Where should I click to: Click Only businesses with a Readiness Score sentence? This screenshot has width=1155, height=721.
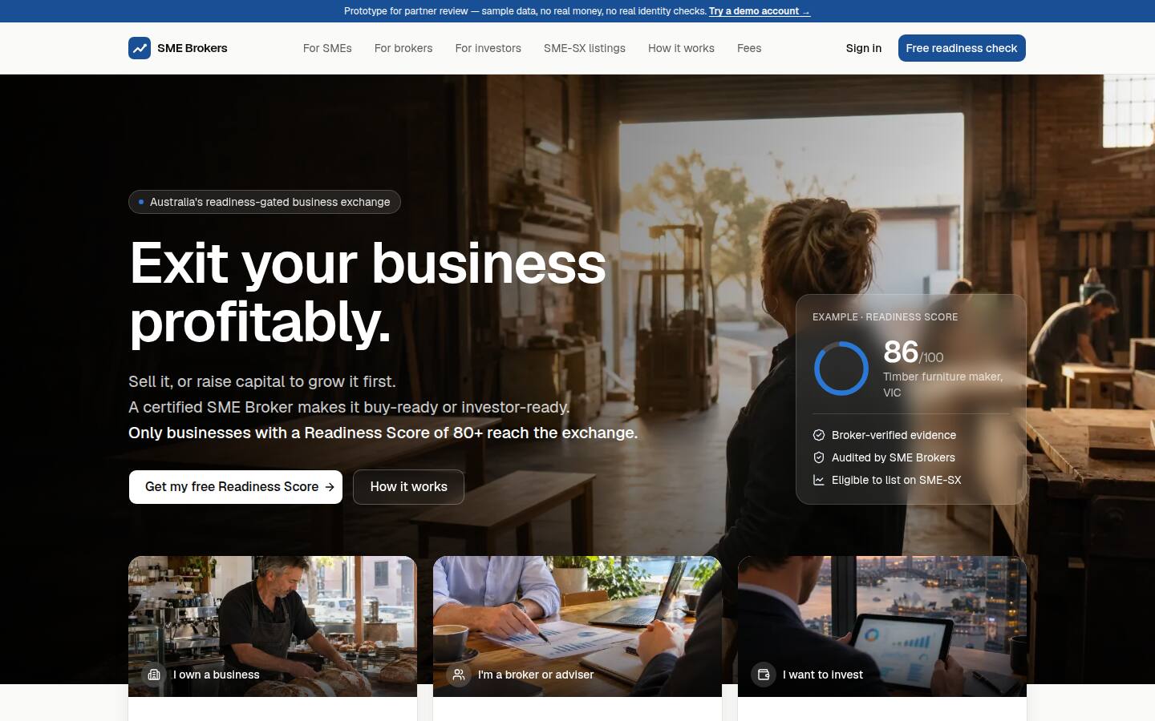(x=383, y=433)
